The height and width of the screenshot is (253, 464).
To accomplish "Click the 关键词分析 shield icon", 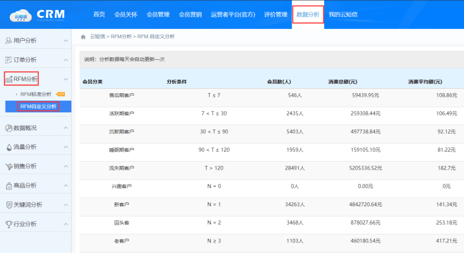I will point(9,205).
